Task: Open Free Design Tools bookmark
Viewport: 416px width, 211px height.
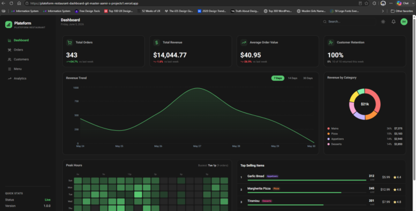Action: (87, 11)
